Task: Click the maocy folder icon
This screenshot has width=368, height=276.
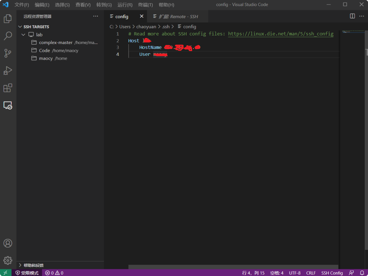Action: coord(34,58)
